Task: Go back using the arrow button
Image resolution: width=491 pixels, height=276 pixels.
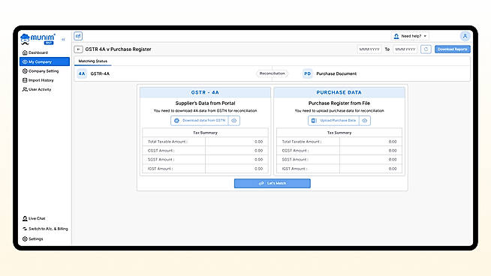Action: coord(78,49)
